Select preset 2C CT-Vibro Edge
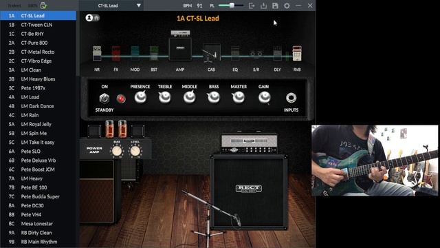 38,61
